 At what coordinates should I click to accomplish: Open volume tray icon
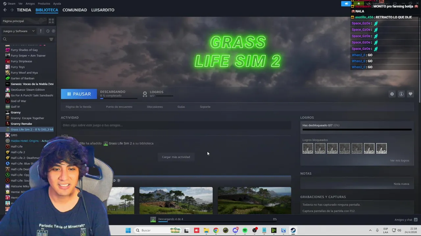(x=399, y=230)
